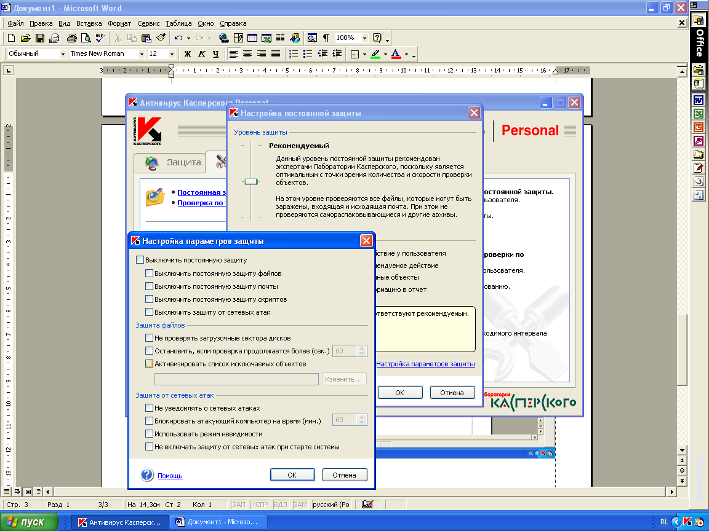Check 'Выключить защиту от сетевых атак'
The height and width of the screenshot is (531, 709).
click(149, 312)
